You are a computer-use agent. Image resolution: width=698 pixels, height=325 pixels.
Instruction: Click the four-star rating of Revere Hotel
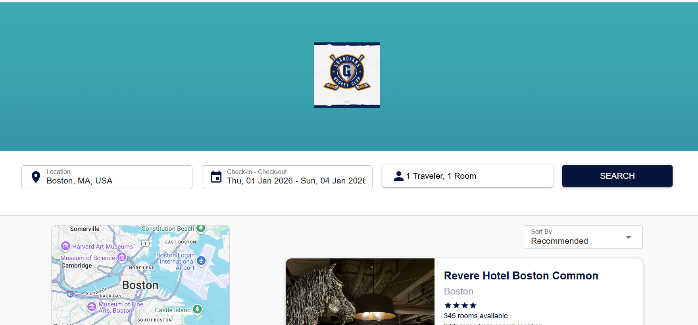point(460,305)
